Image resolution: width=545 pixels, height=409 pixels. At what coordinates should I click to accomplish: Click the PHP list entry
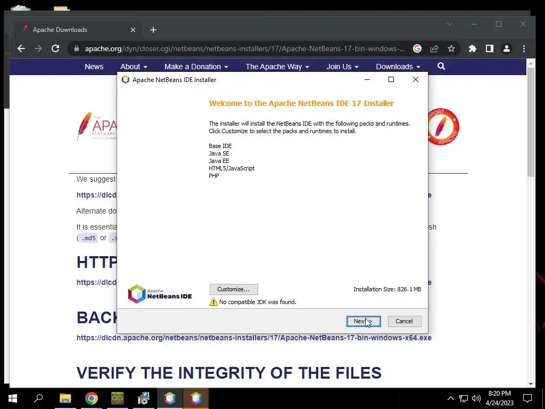pos(214,176)
